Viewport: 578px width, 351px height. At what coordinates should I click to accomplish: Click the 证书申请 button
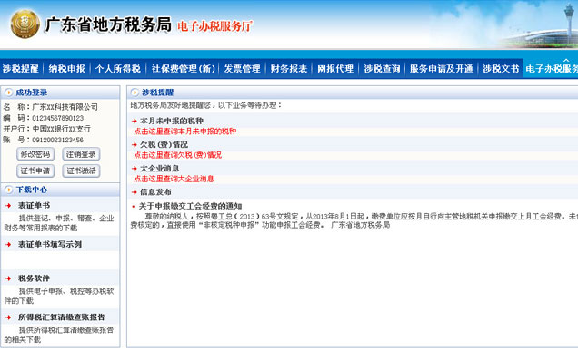(x=35, y=171)
